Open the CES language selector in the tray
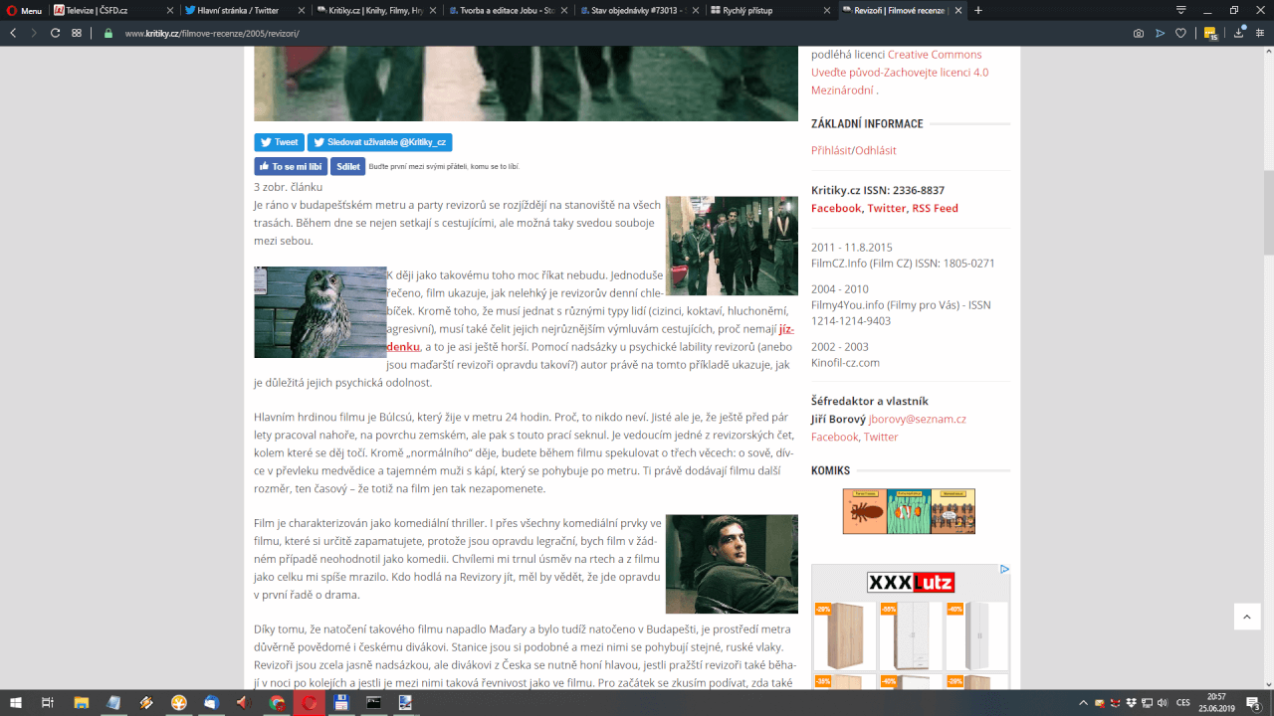 pos(1183,704)
